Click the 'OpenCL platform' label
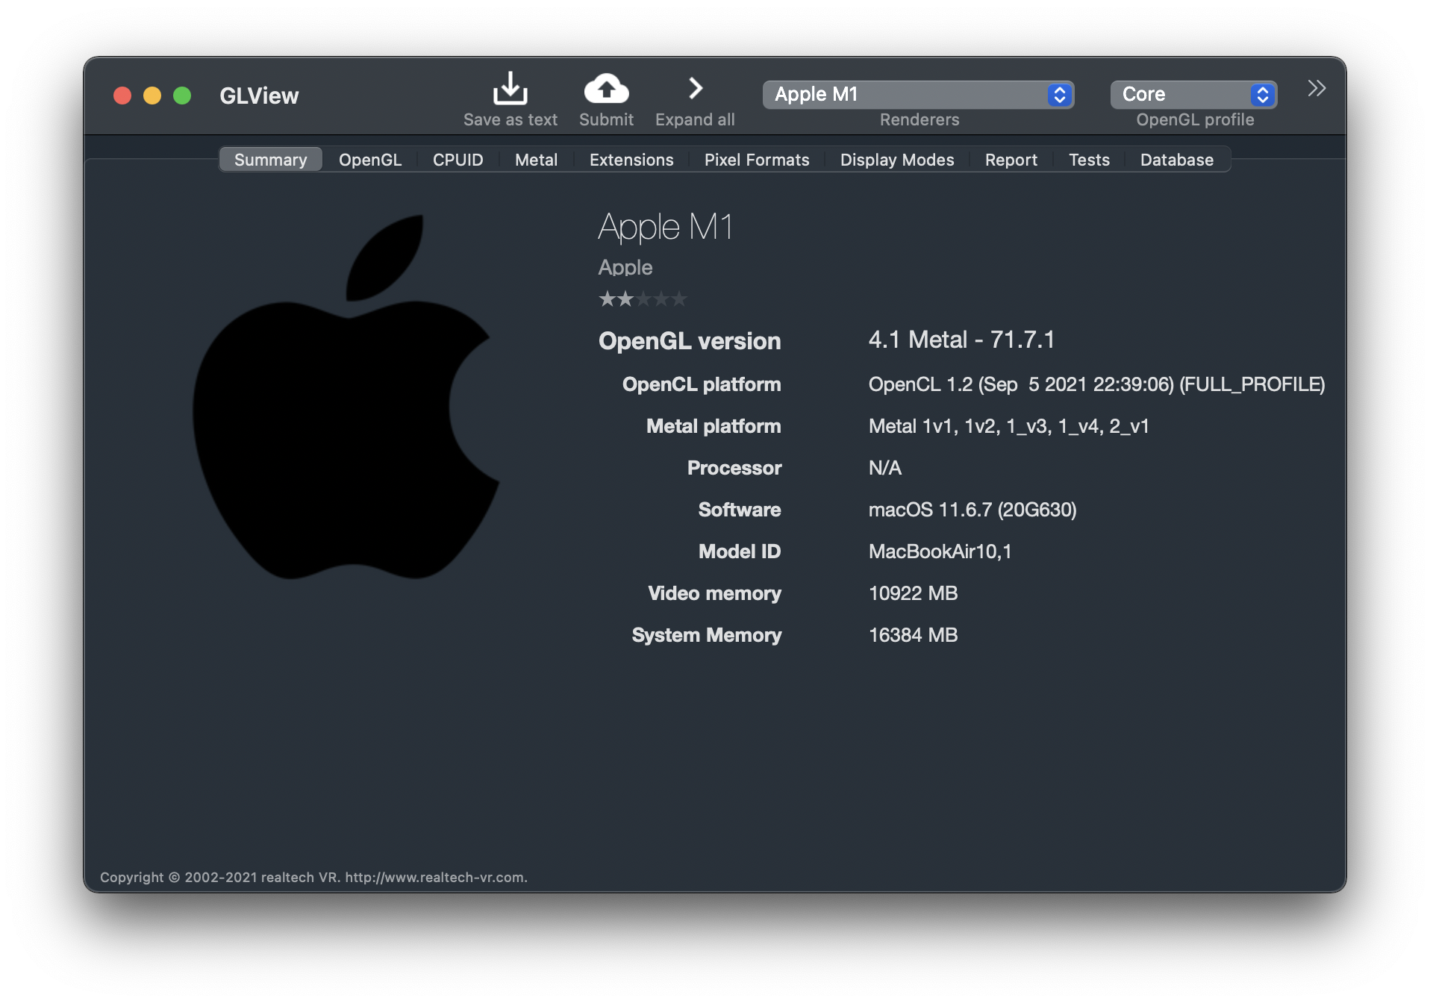 point(702,384)
